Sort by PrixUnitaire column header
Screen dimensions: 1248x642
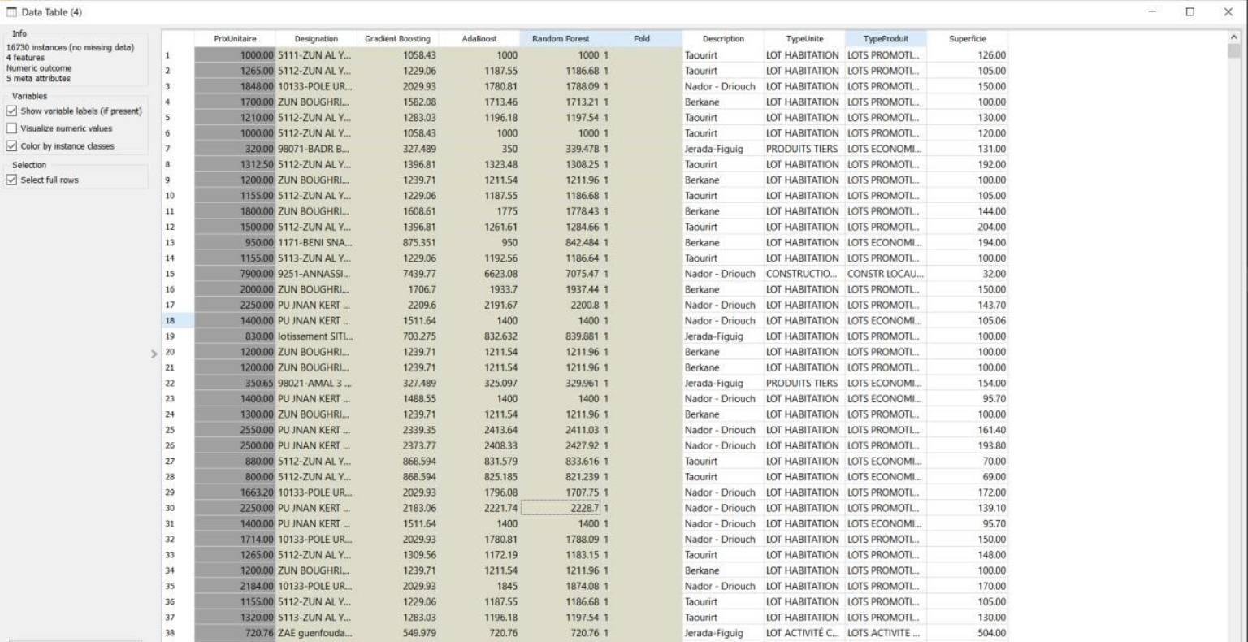coord(235,39)
